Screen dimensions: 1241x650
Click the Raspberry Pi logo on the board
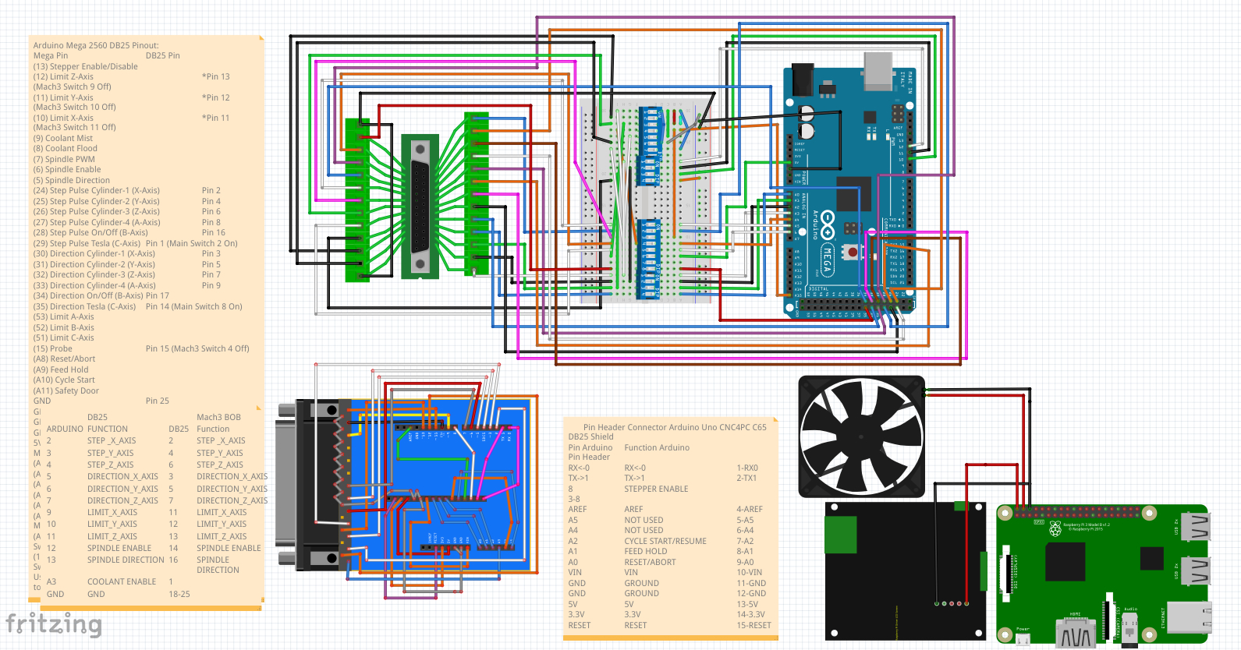(1055, 529)
